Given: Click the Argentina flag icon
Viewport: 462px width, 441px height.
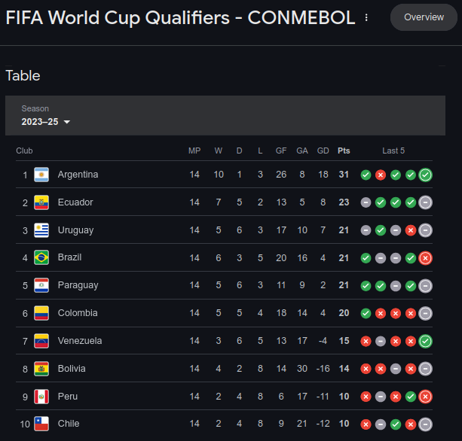Looking at the screenshot, I should (41, 175).
